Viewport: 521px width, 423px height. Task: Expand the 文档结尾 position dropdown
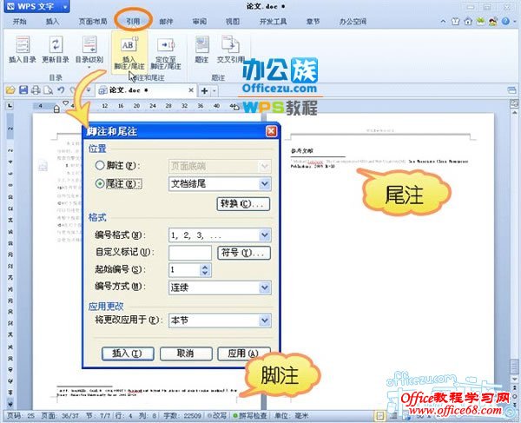pos(265,184)
